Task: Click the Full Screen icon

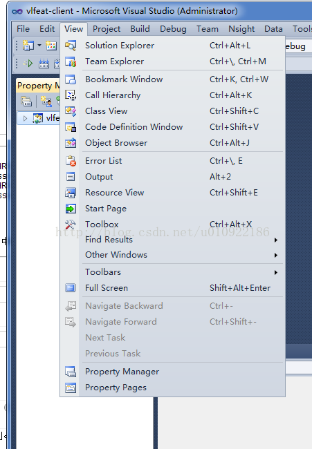Action: [x=71, y=288]
